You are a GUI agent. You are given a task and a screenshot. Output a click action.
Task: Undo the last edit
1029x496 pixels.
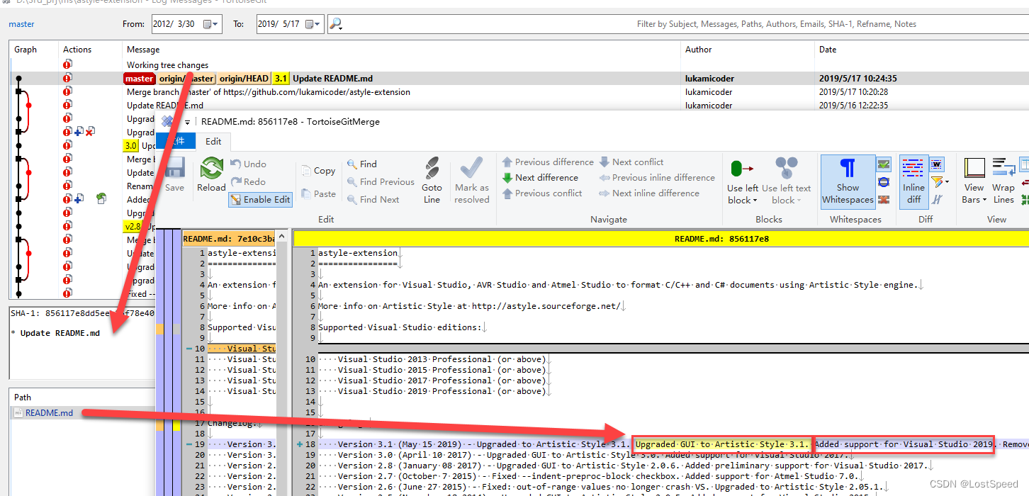[x=248, y=164]
